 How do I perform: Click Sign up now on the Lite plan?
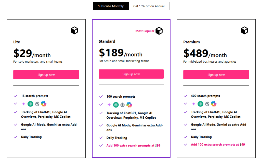tap(46, 75)
